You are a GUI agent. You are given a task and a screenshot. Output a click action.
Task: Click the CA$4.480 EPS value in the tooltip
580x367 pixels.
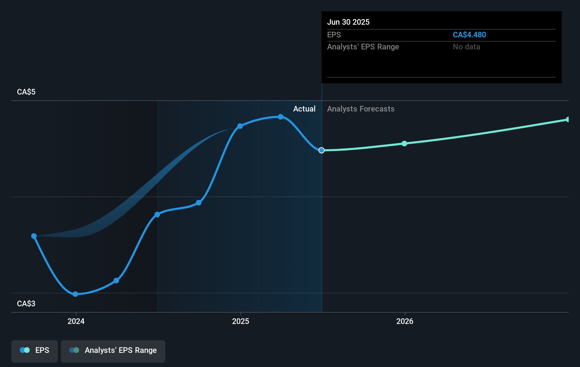tap(469, 35)
